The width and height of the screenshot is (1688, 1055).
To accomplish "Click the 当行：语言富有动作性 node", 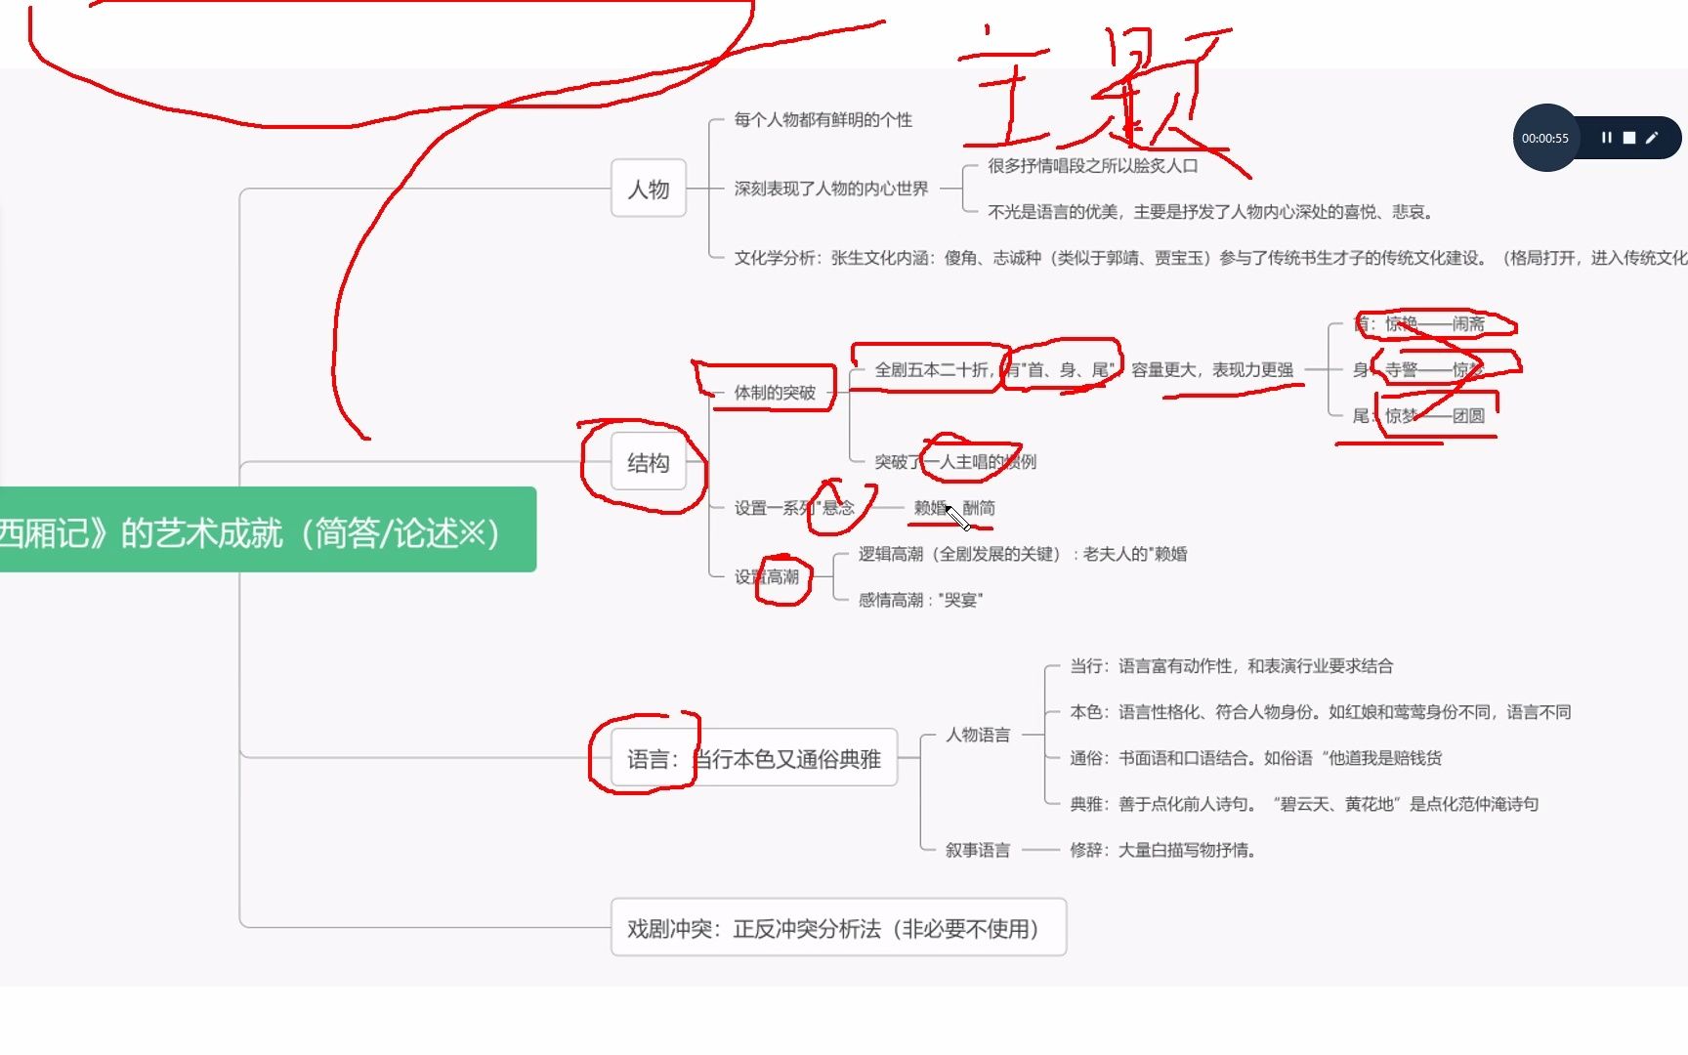I will pos(1231,666).
